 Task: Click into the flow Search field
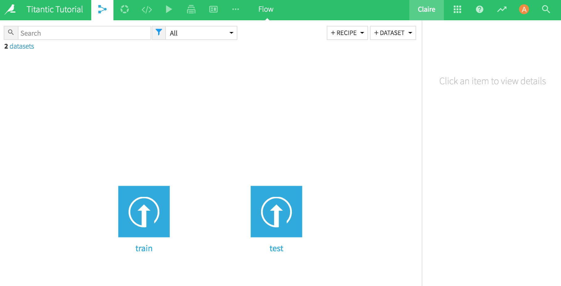point(84,33)
